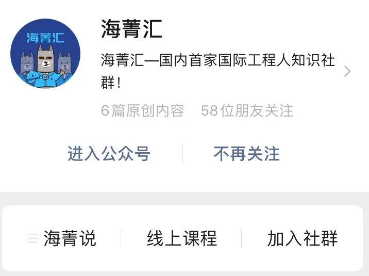This screenshot has height=276, width=369.
Task: Click the left gray dog in the avatar
Action: (26, 67)
